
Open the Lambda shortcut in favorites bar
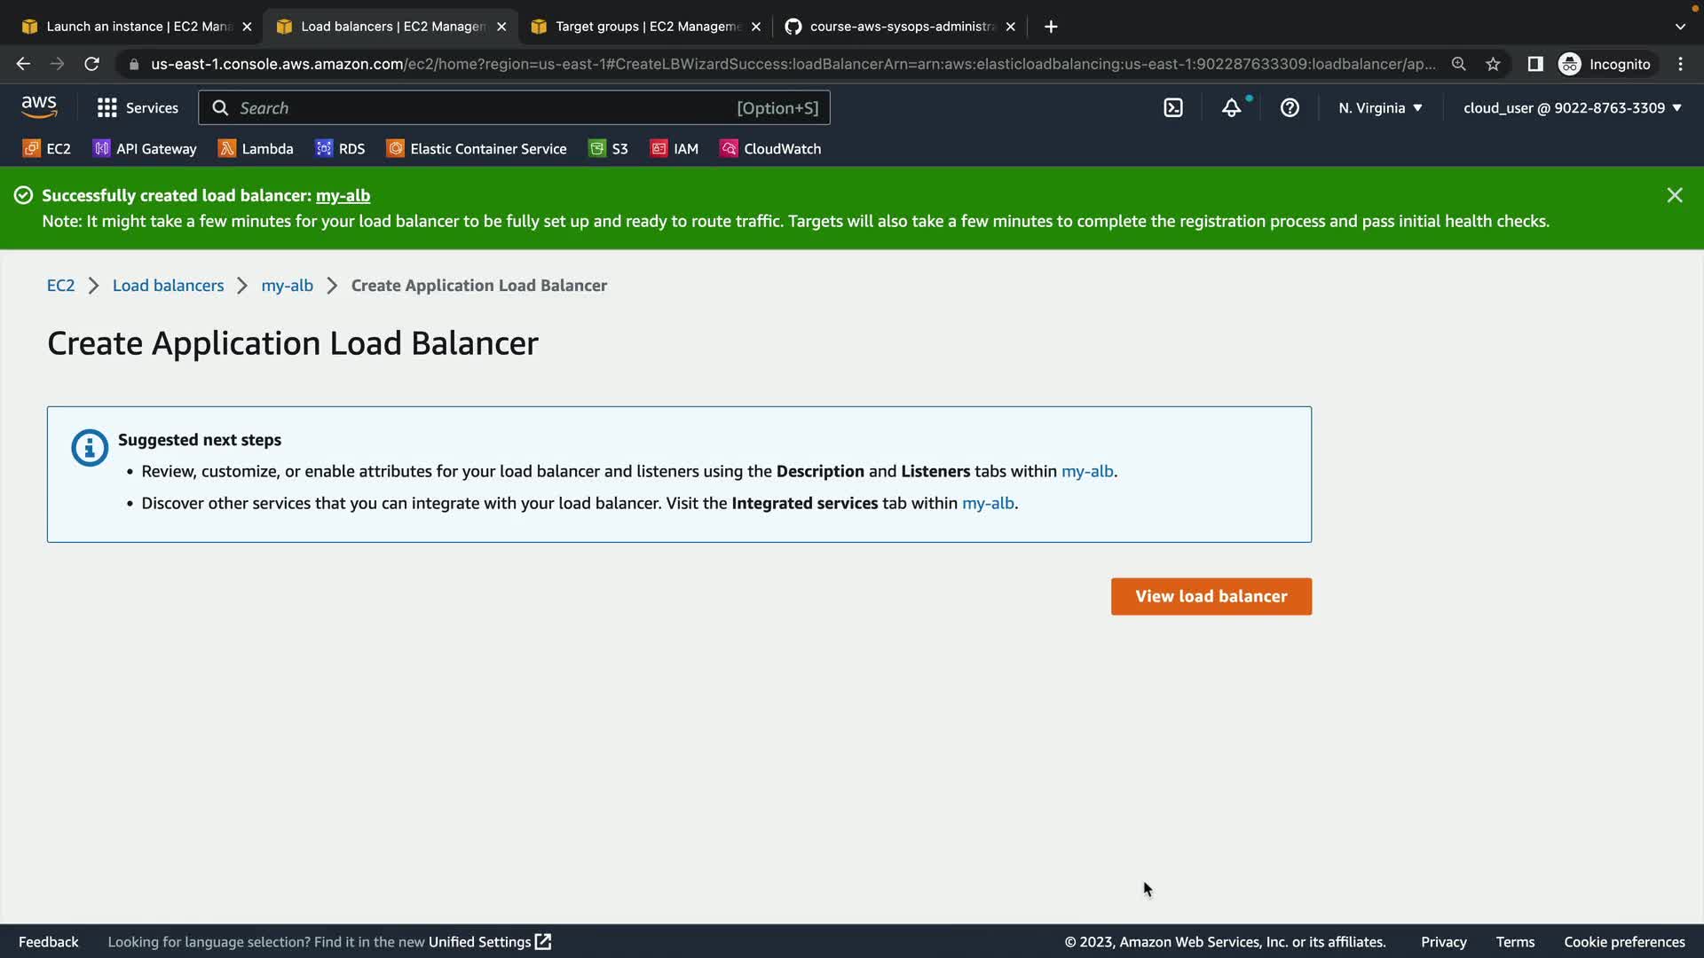point(256,149)
